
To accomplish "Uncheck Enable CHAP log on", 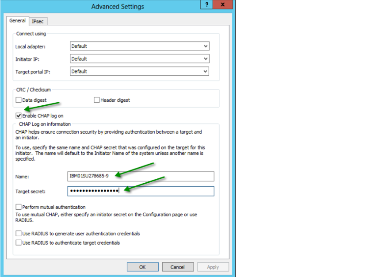I will pyautogui.click(x=19, y=115).
